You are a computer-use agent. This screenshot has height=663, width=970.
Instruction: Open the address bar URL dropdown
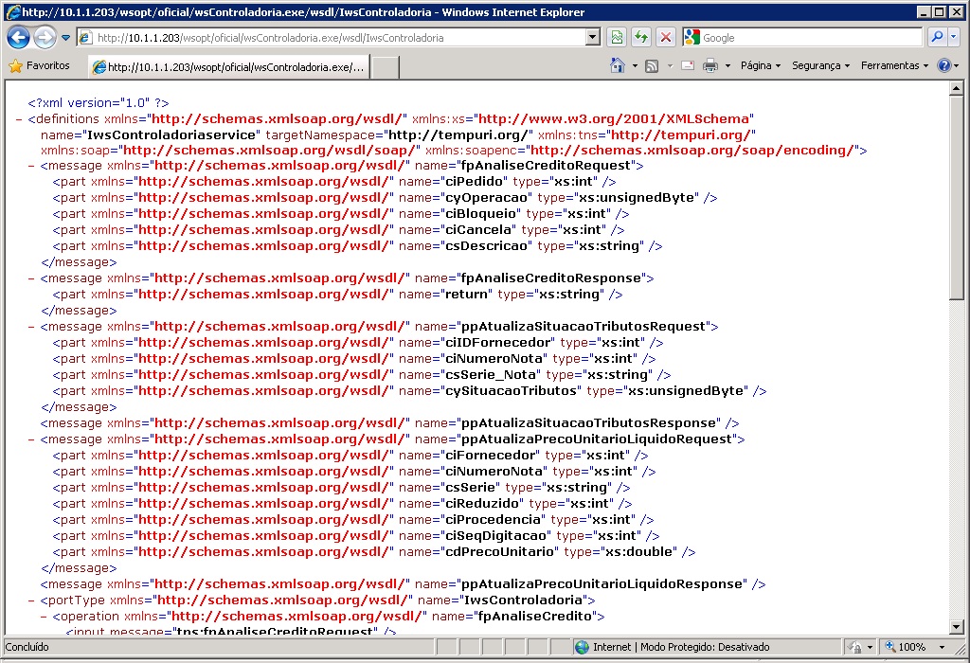point(593,38)
